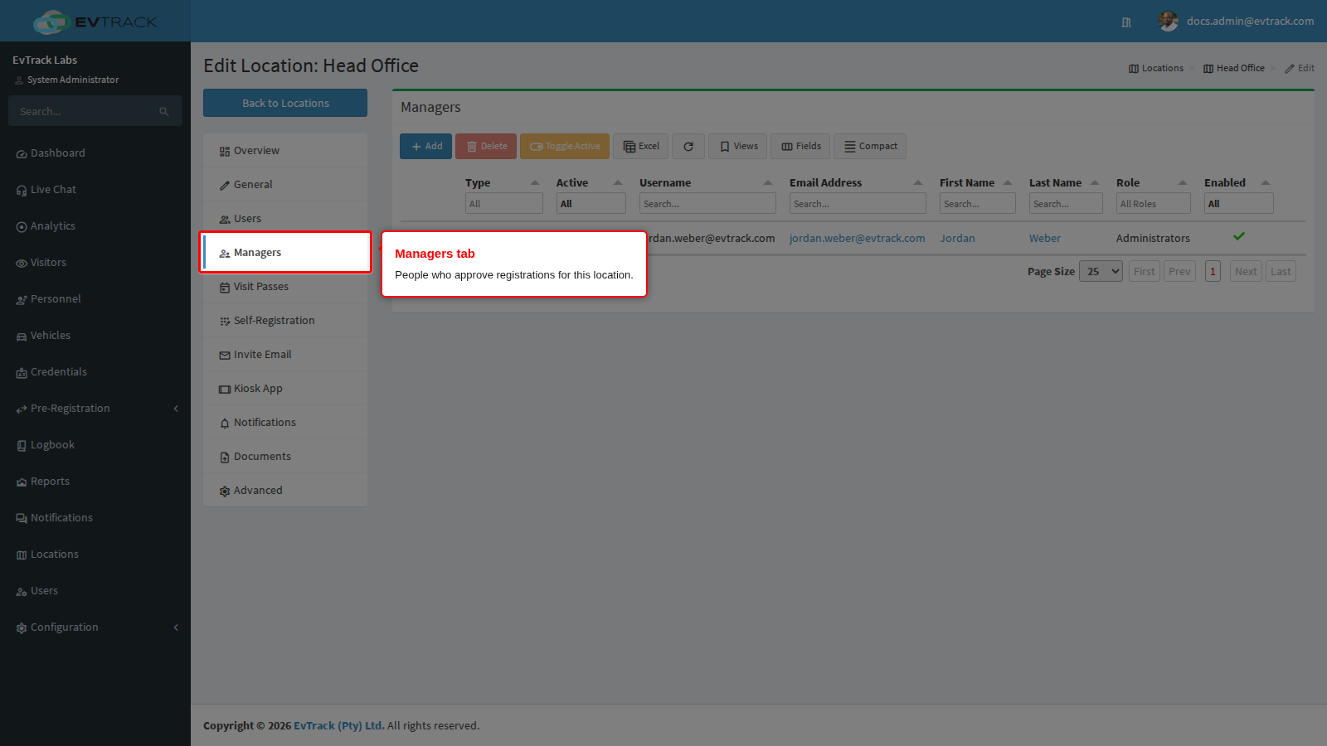Open Credentials in the sidebar
Image resolution: width=1327 pixels, height=746 pixels.
point(95,372)
